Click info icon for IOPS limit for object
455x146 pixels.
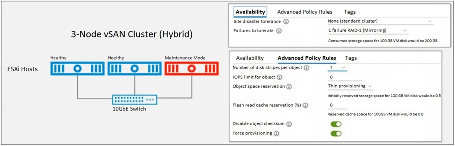point(279,77)
